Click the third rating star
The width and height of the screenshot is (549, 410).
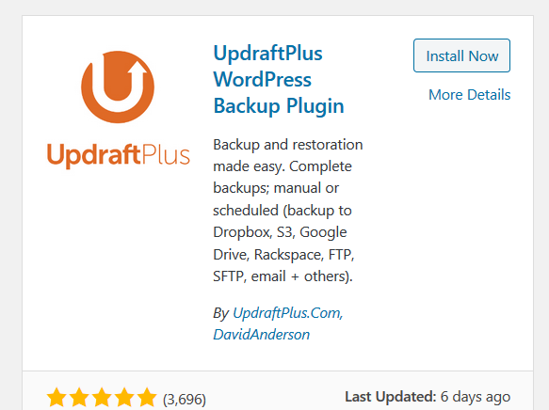tap(102, 398)
